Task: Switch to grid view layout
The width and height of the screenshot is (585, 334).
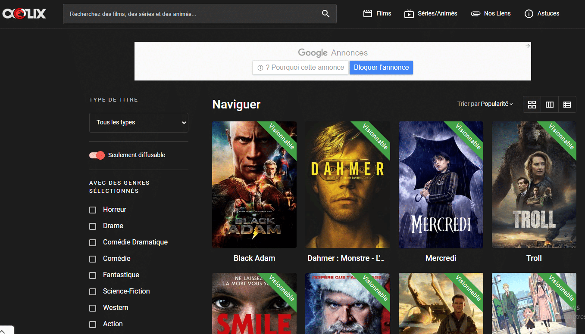Action: click(532, 104)
